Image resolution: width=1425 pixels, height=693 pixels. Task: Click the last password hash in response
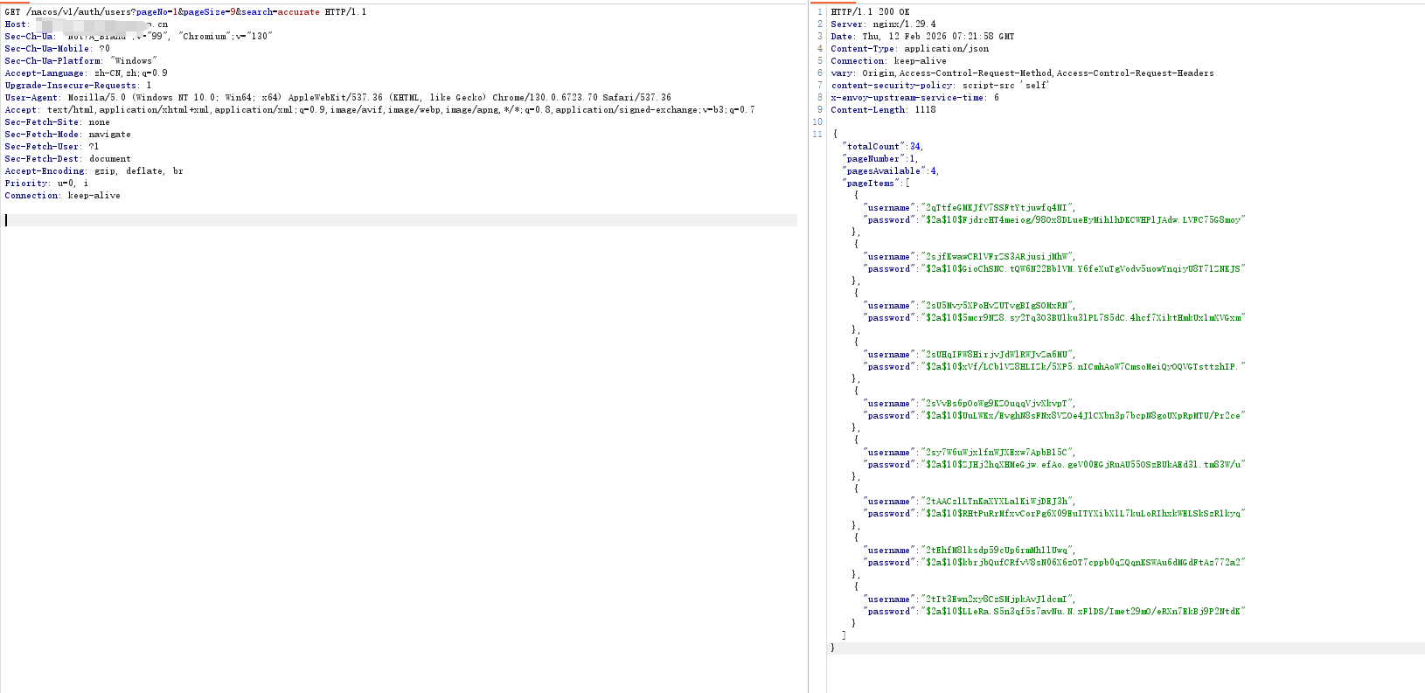(1082, 612)
